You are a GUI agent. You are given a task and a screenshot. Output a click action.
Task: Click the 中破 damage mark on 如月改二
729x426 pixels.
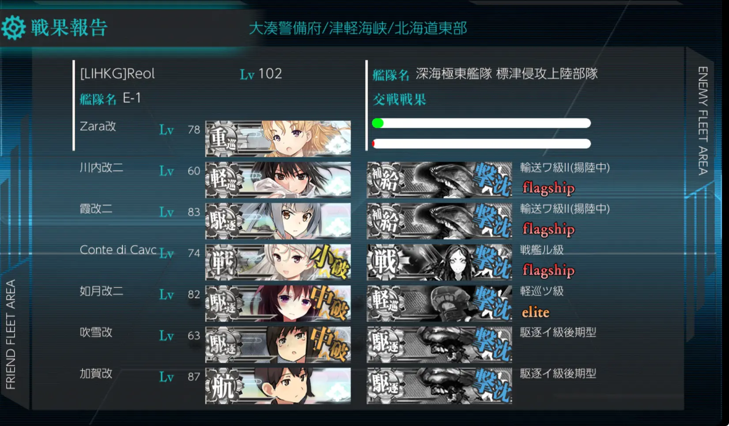click(329, 303)
